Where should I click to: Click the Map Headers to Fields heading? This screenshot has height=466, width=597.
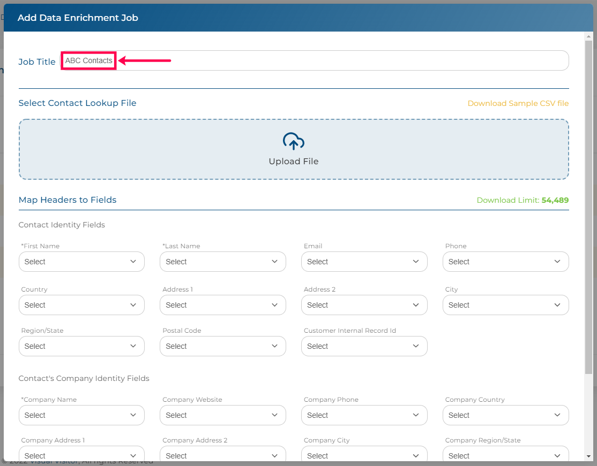pyautogui.click(x=68, y=200)
